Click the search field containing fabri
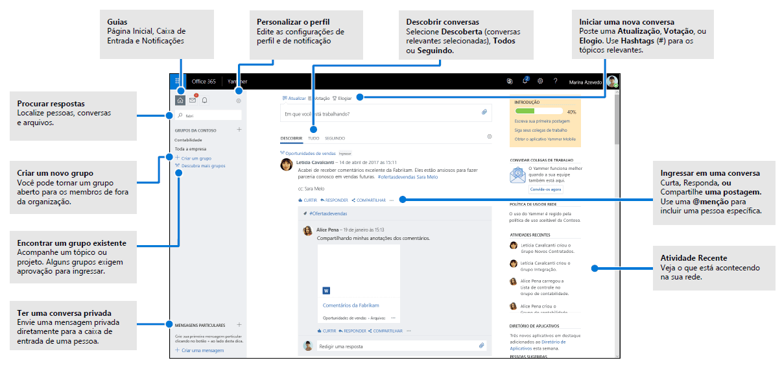782x369 pixels. [x=207, y=115]
